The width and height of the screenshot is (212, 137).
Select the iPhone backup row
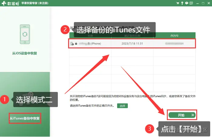(132, 44)
